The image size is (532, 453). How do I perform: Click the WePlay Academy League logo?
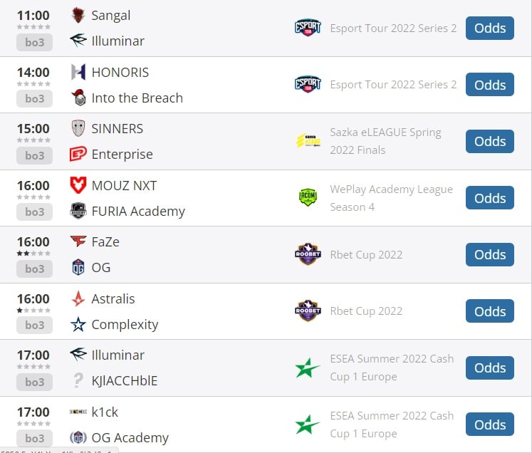click(x=308, y=197)
